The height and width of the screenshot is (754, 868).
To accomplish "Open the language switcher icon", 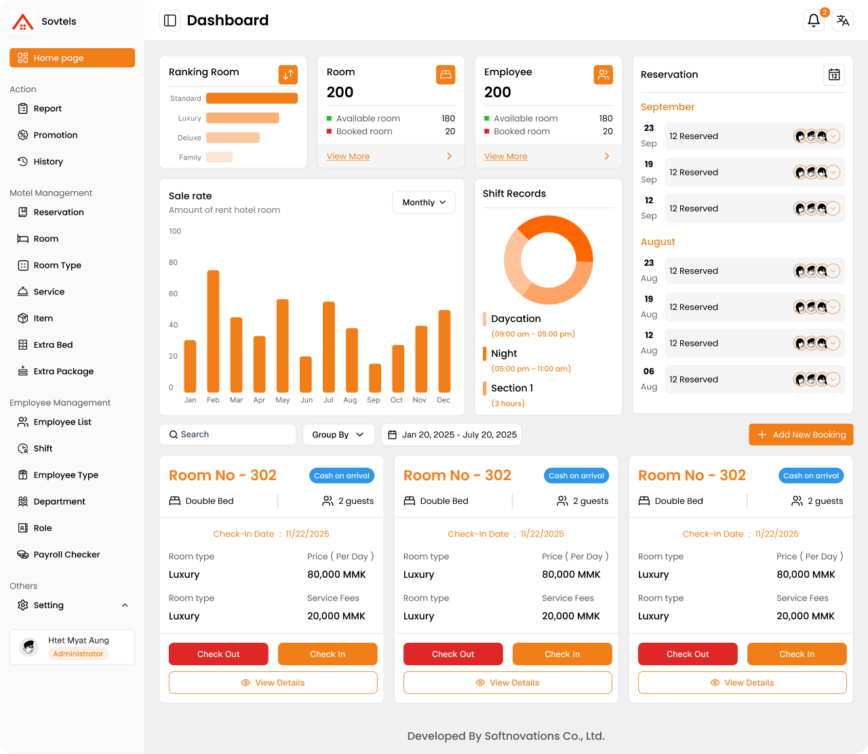I will click(x=842, y=20).
